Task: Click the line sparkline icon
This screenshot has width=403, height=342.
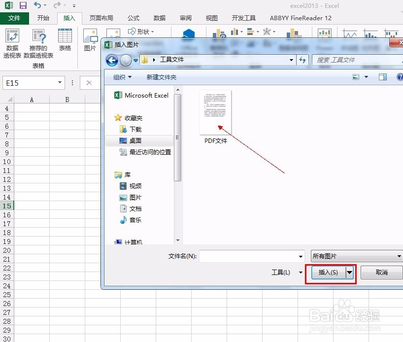Action: point(349,34)
